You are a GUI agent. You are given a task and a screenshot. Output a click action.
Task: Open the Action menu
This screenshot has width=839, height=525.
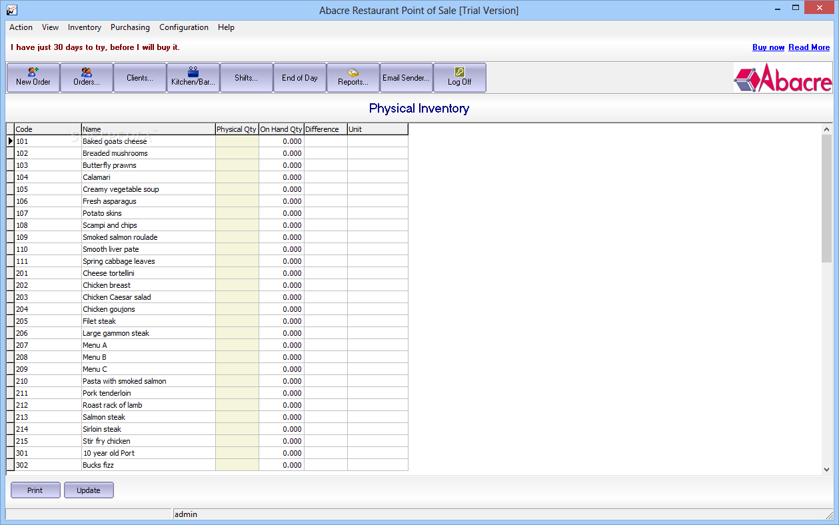click(x=21, y=27)
